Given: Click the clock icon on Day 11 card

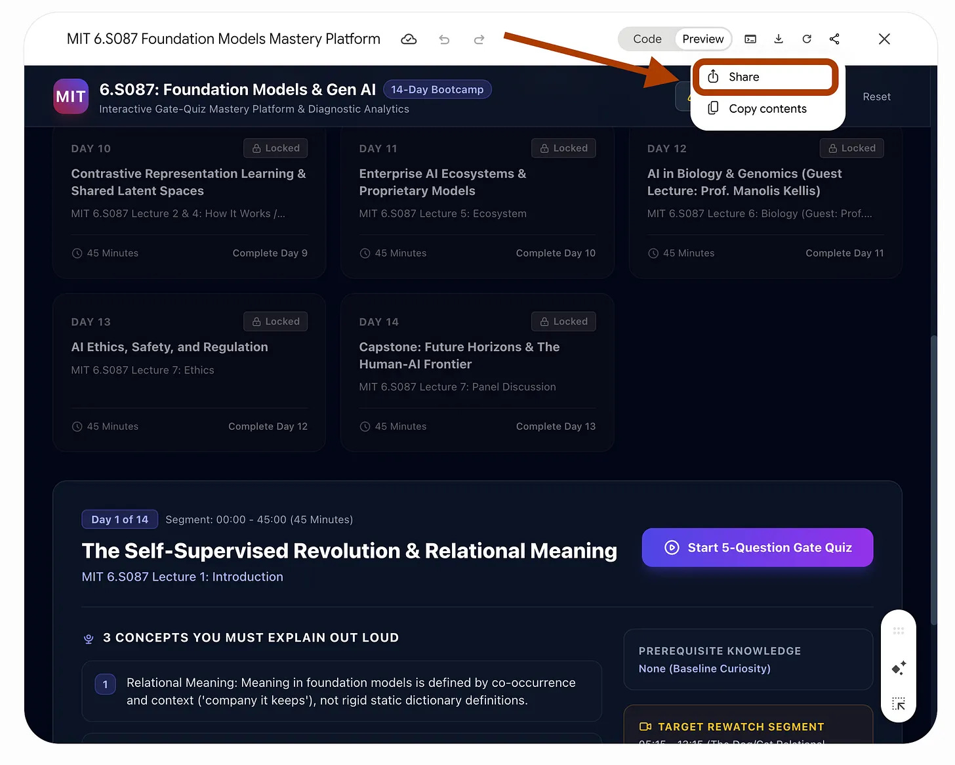Looking at the screenshot, I should pos(365,253).
